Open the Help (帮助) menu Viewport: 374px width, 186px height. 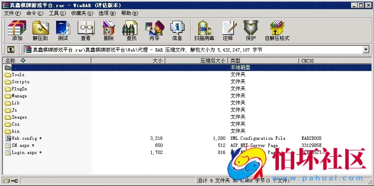(x=130, y=13)
